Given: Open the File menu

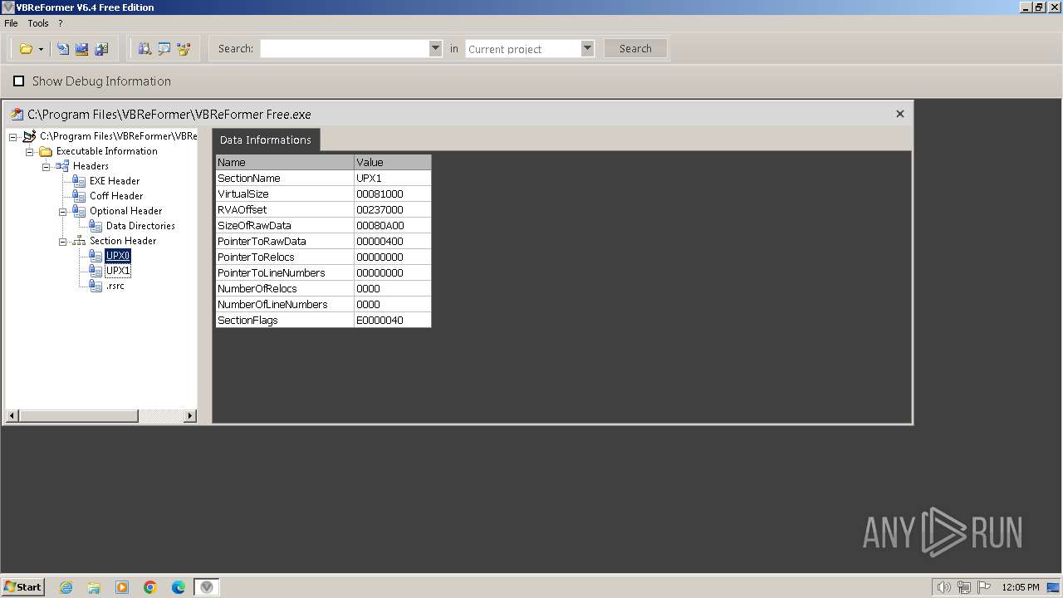Looking at the screenshot, I should tap(11, 23).
